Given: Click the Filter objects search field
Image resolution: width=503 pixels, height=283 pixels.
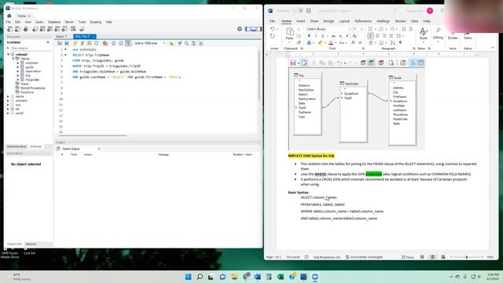Looking at the screenshot, I should 29,48.
